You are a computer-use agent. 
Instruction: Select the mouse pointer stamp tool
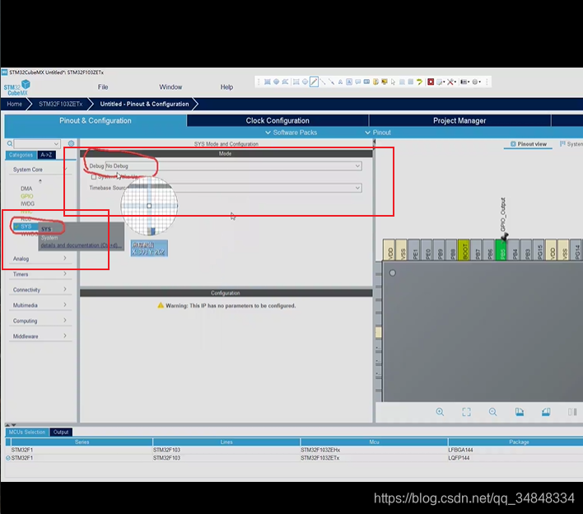[393, 82]
